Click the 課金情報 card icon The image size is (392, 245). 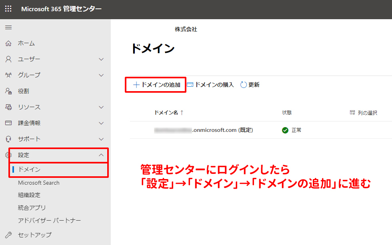(x=8, y=123)
